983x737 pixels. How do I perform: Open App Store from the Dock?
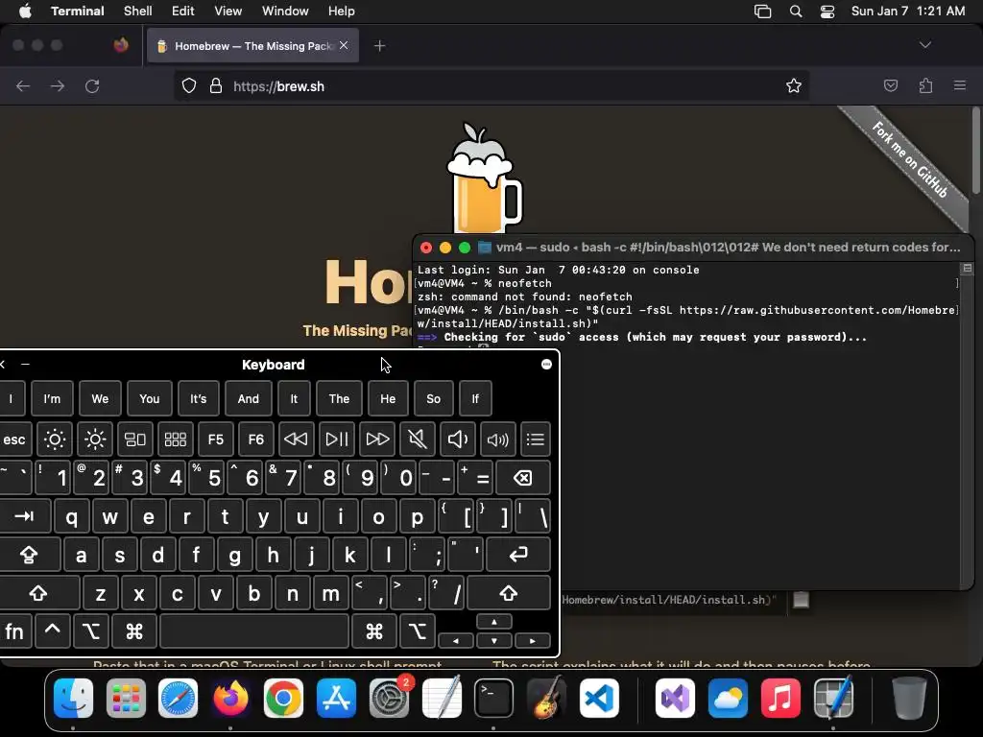tap(336, 699)
